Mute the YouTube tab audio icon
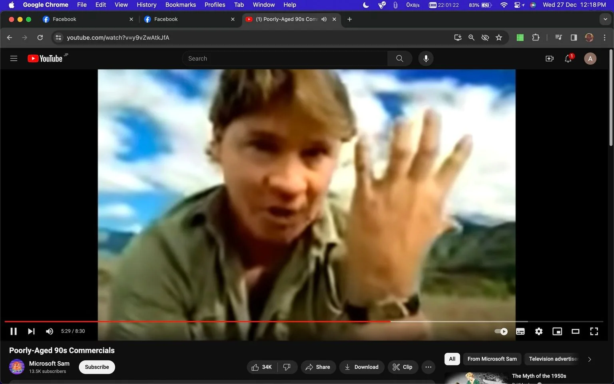 pyautogui.click(x=324, y=19)
